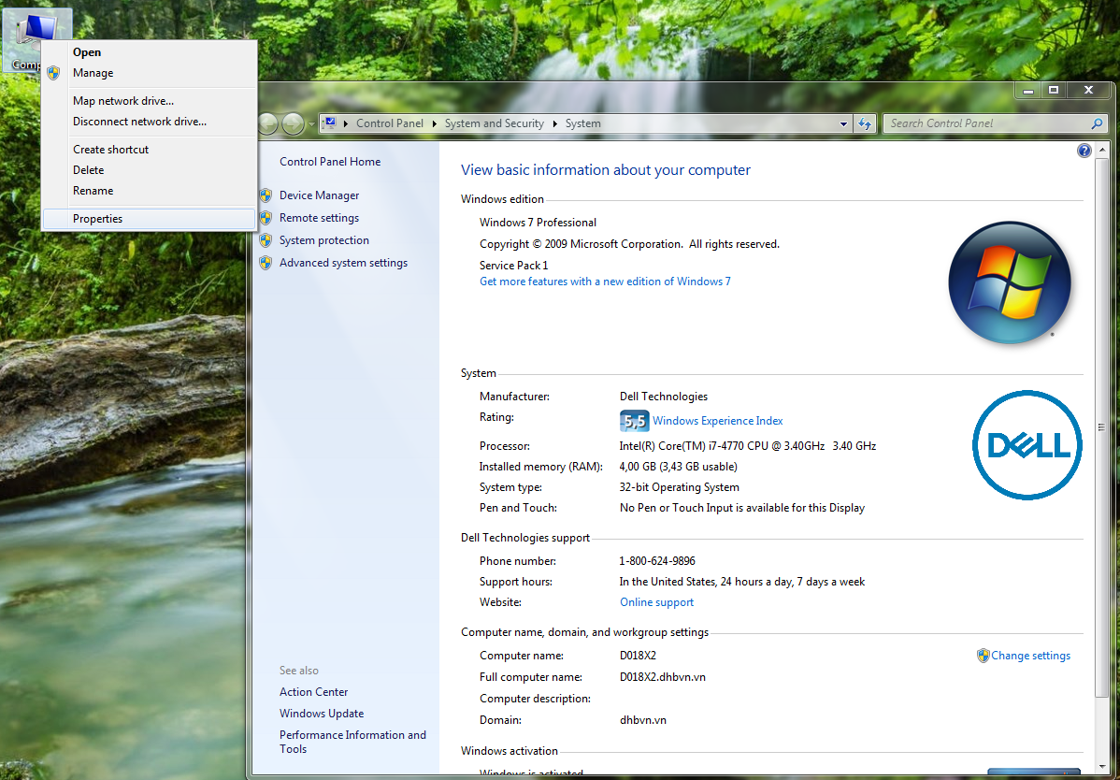
Task: Click the vertical scrollbar thumb
Action: (x=1102, y=427)
